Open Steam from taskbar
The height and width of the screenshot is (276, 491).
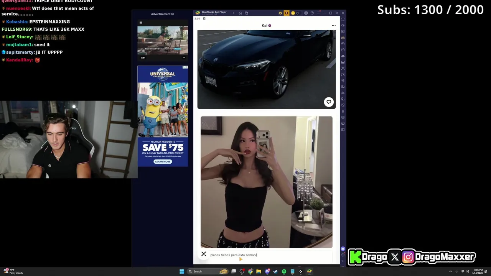point(275,271)
